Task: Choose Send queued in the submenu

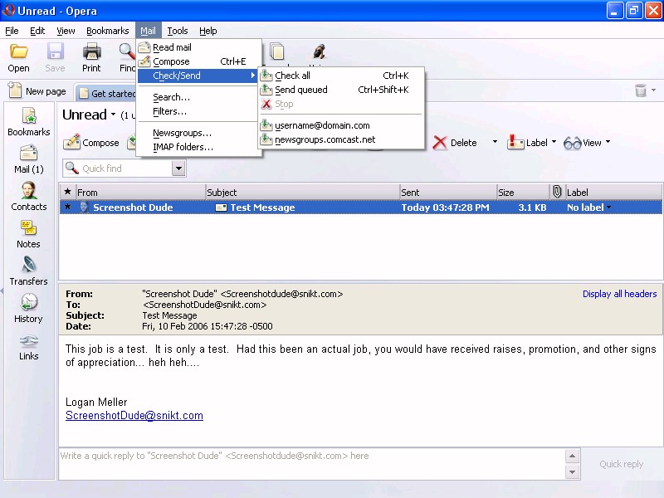Action: pos(341,90)
